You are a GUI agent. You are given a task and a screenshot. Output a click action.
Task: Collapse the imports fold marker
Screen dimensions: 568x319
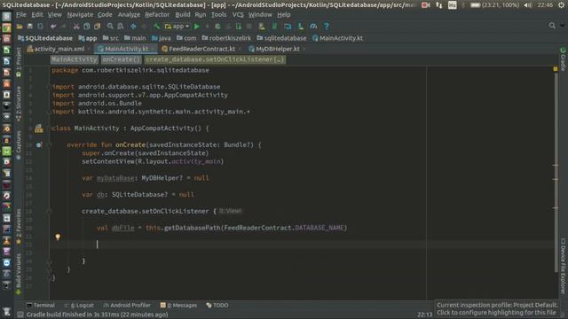49,87
